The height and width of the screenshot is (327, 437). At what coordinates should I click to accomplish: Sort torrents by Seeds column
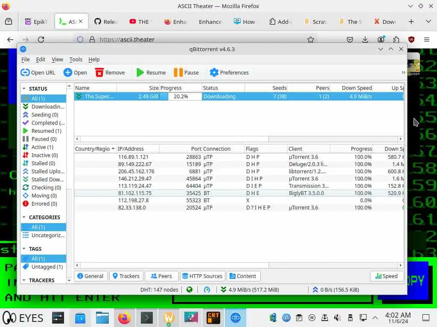click(x=266, y=88)
